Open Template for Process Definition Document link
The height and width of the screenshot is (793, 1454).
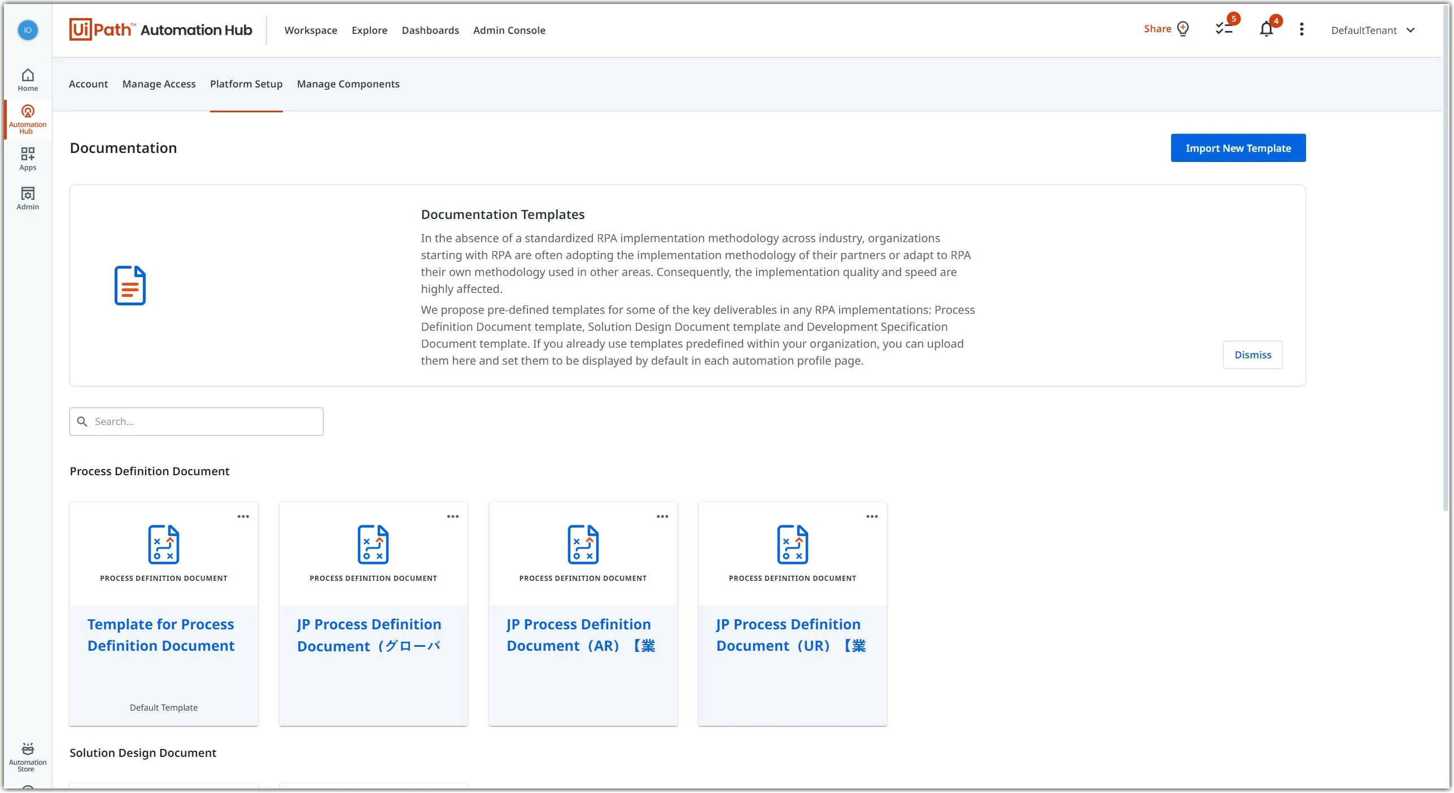point(161,635)
